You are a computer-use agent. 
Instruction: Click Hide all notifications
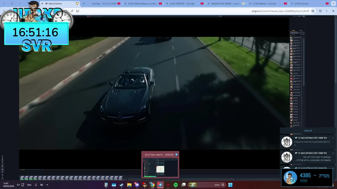pyautogui.click(x=308, y=131)
